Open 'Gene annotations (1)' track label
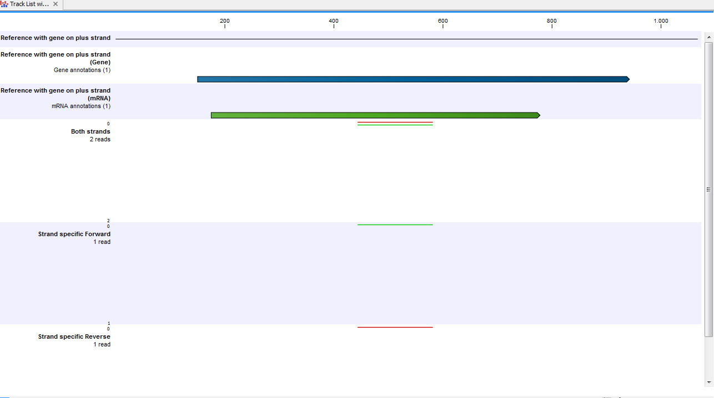Viewport: 714px width, 398px height. coord(82,70)
